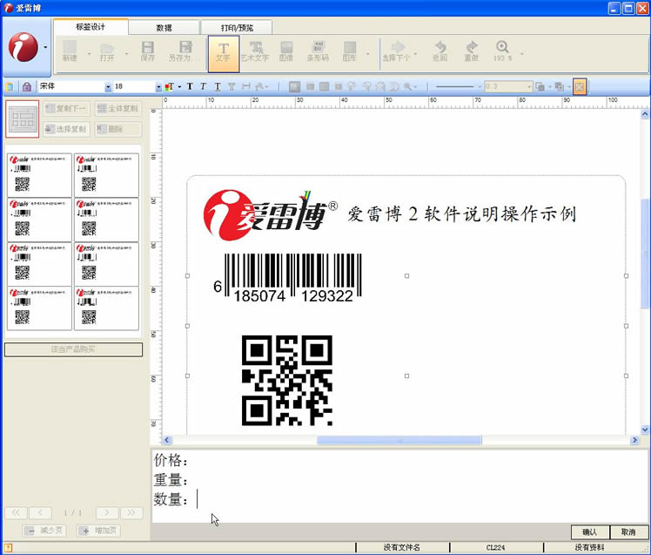Open the line width 0.3 dropdown
The width and height of the screenshot is (651, 555).
[x=529, y=87]
